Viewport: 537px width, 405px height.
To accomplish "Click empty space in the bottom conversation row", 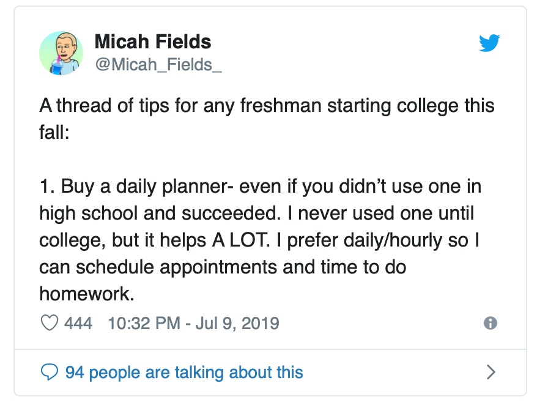I will click(x=394, y=372).
